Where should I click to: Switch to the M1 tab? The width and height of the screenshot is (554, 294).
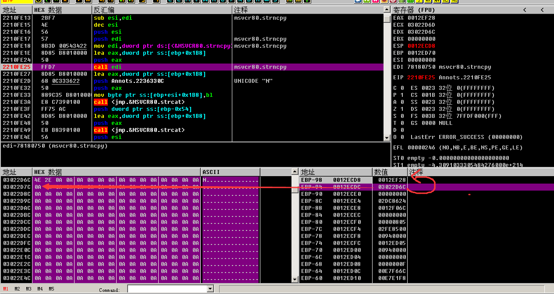pos(6,289)
